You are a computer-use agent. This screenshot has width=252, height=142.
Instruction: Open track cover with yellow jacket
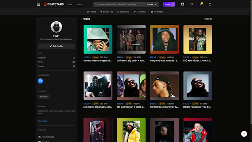131,130
